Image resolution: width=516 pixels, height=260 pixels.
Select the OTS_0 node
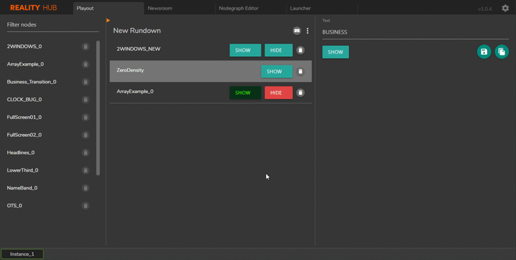pos(14,206)
